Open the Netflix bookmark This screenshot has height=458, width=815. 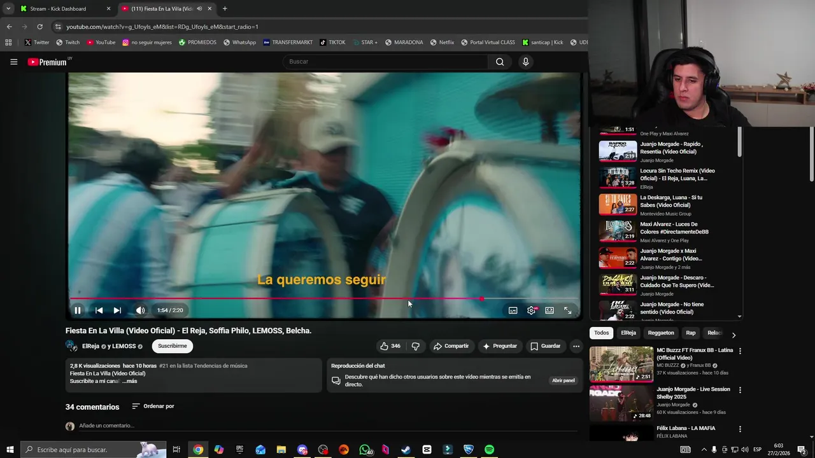(x=442, y=43)
